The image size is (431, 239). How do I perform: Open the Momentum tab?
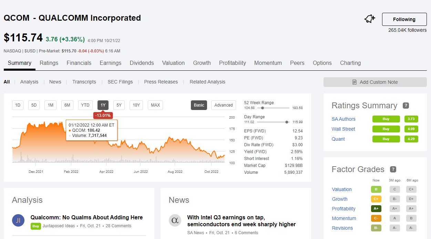click(268, 63)
